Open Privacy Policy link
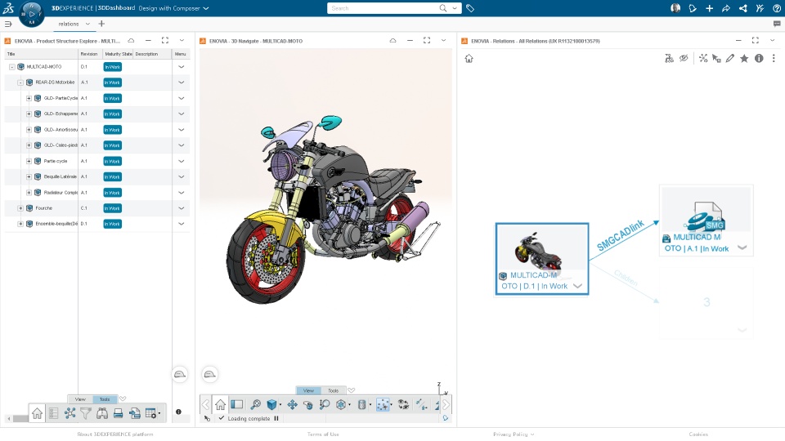The height and width of the screenshot is (441, 785). click(510, 434)
